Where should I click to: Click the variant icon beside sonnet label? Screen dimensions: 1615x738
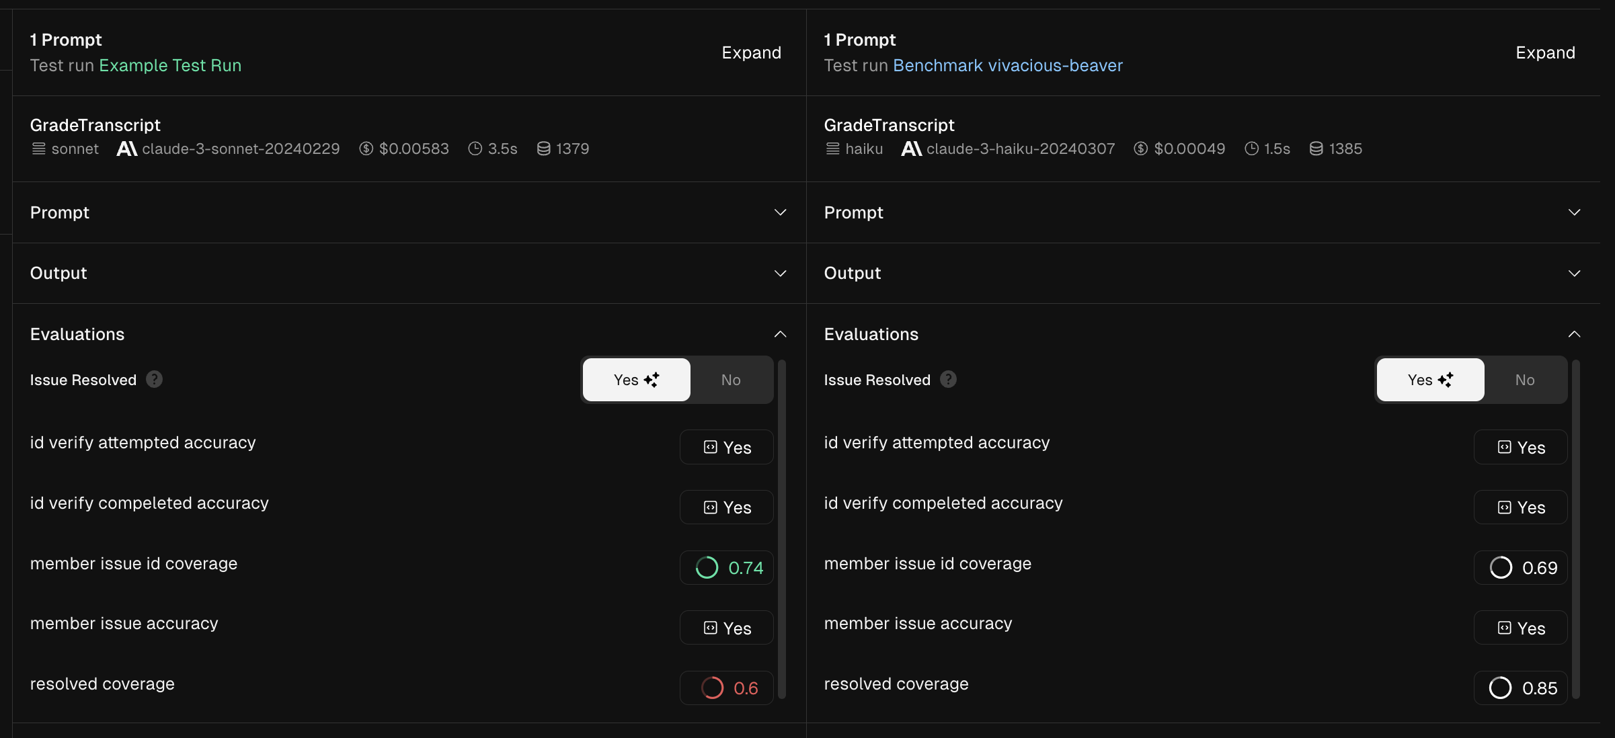[39, 149]
